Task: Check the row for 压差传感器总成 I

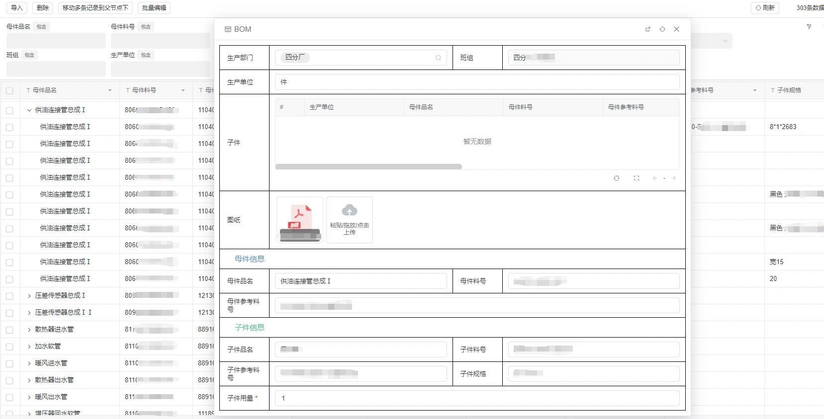Action: click(9, 296)
